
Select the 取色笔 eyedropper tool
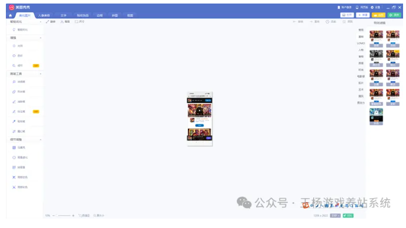tap(19, 122)
